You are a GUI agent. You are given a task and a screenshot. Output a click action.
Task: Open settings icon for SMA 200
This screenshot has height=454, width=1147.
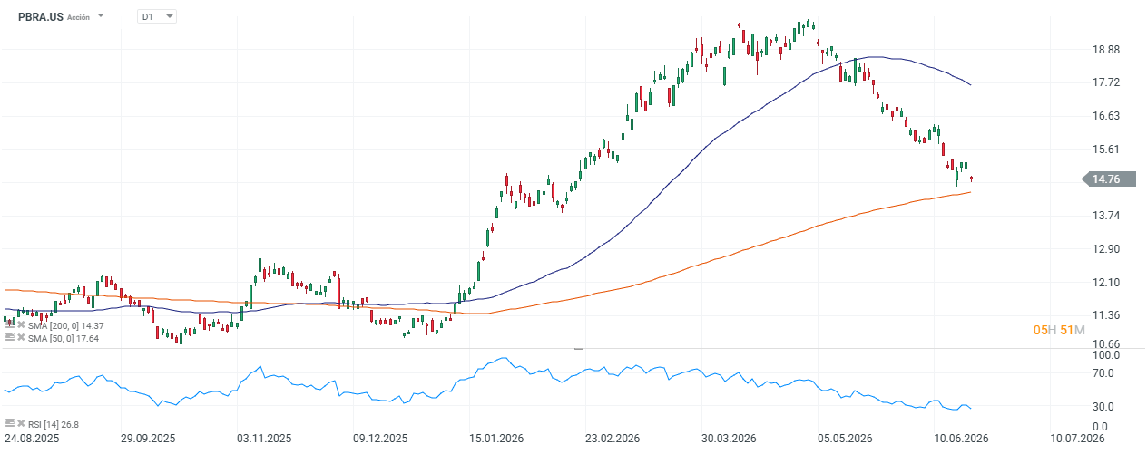[10, 325]
